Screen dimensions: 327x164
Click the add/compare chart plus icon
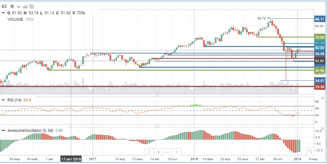click(32, 6)
